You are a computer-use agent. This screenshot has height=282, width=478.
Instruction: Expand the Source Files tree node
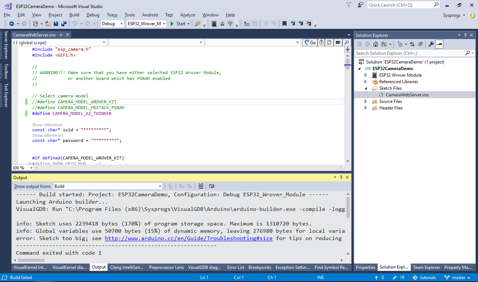point(365,101)
